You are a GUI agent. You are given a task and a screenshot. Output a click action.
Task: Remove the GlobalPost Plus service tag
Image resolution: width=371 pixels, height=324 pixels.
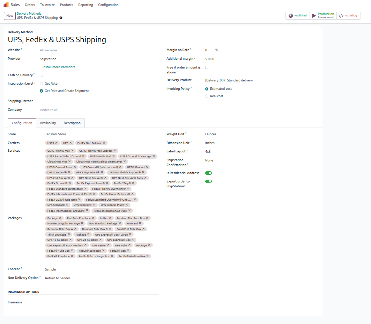click(x=69, y=161)
